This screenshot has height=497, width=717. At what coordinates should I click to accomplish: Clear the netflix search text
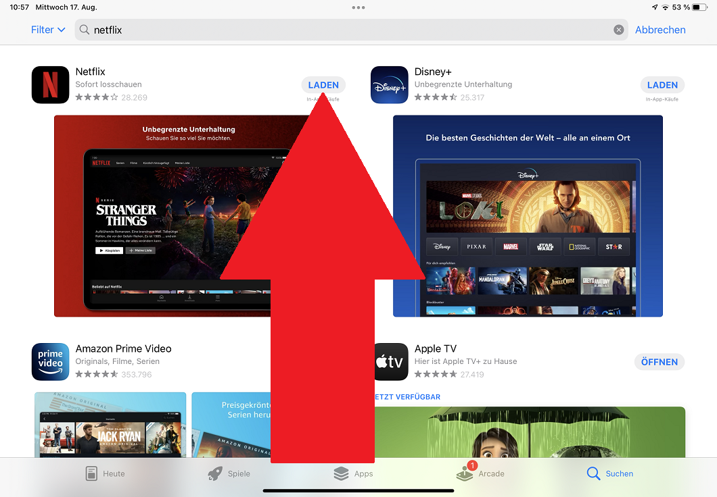click(618, 30)
